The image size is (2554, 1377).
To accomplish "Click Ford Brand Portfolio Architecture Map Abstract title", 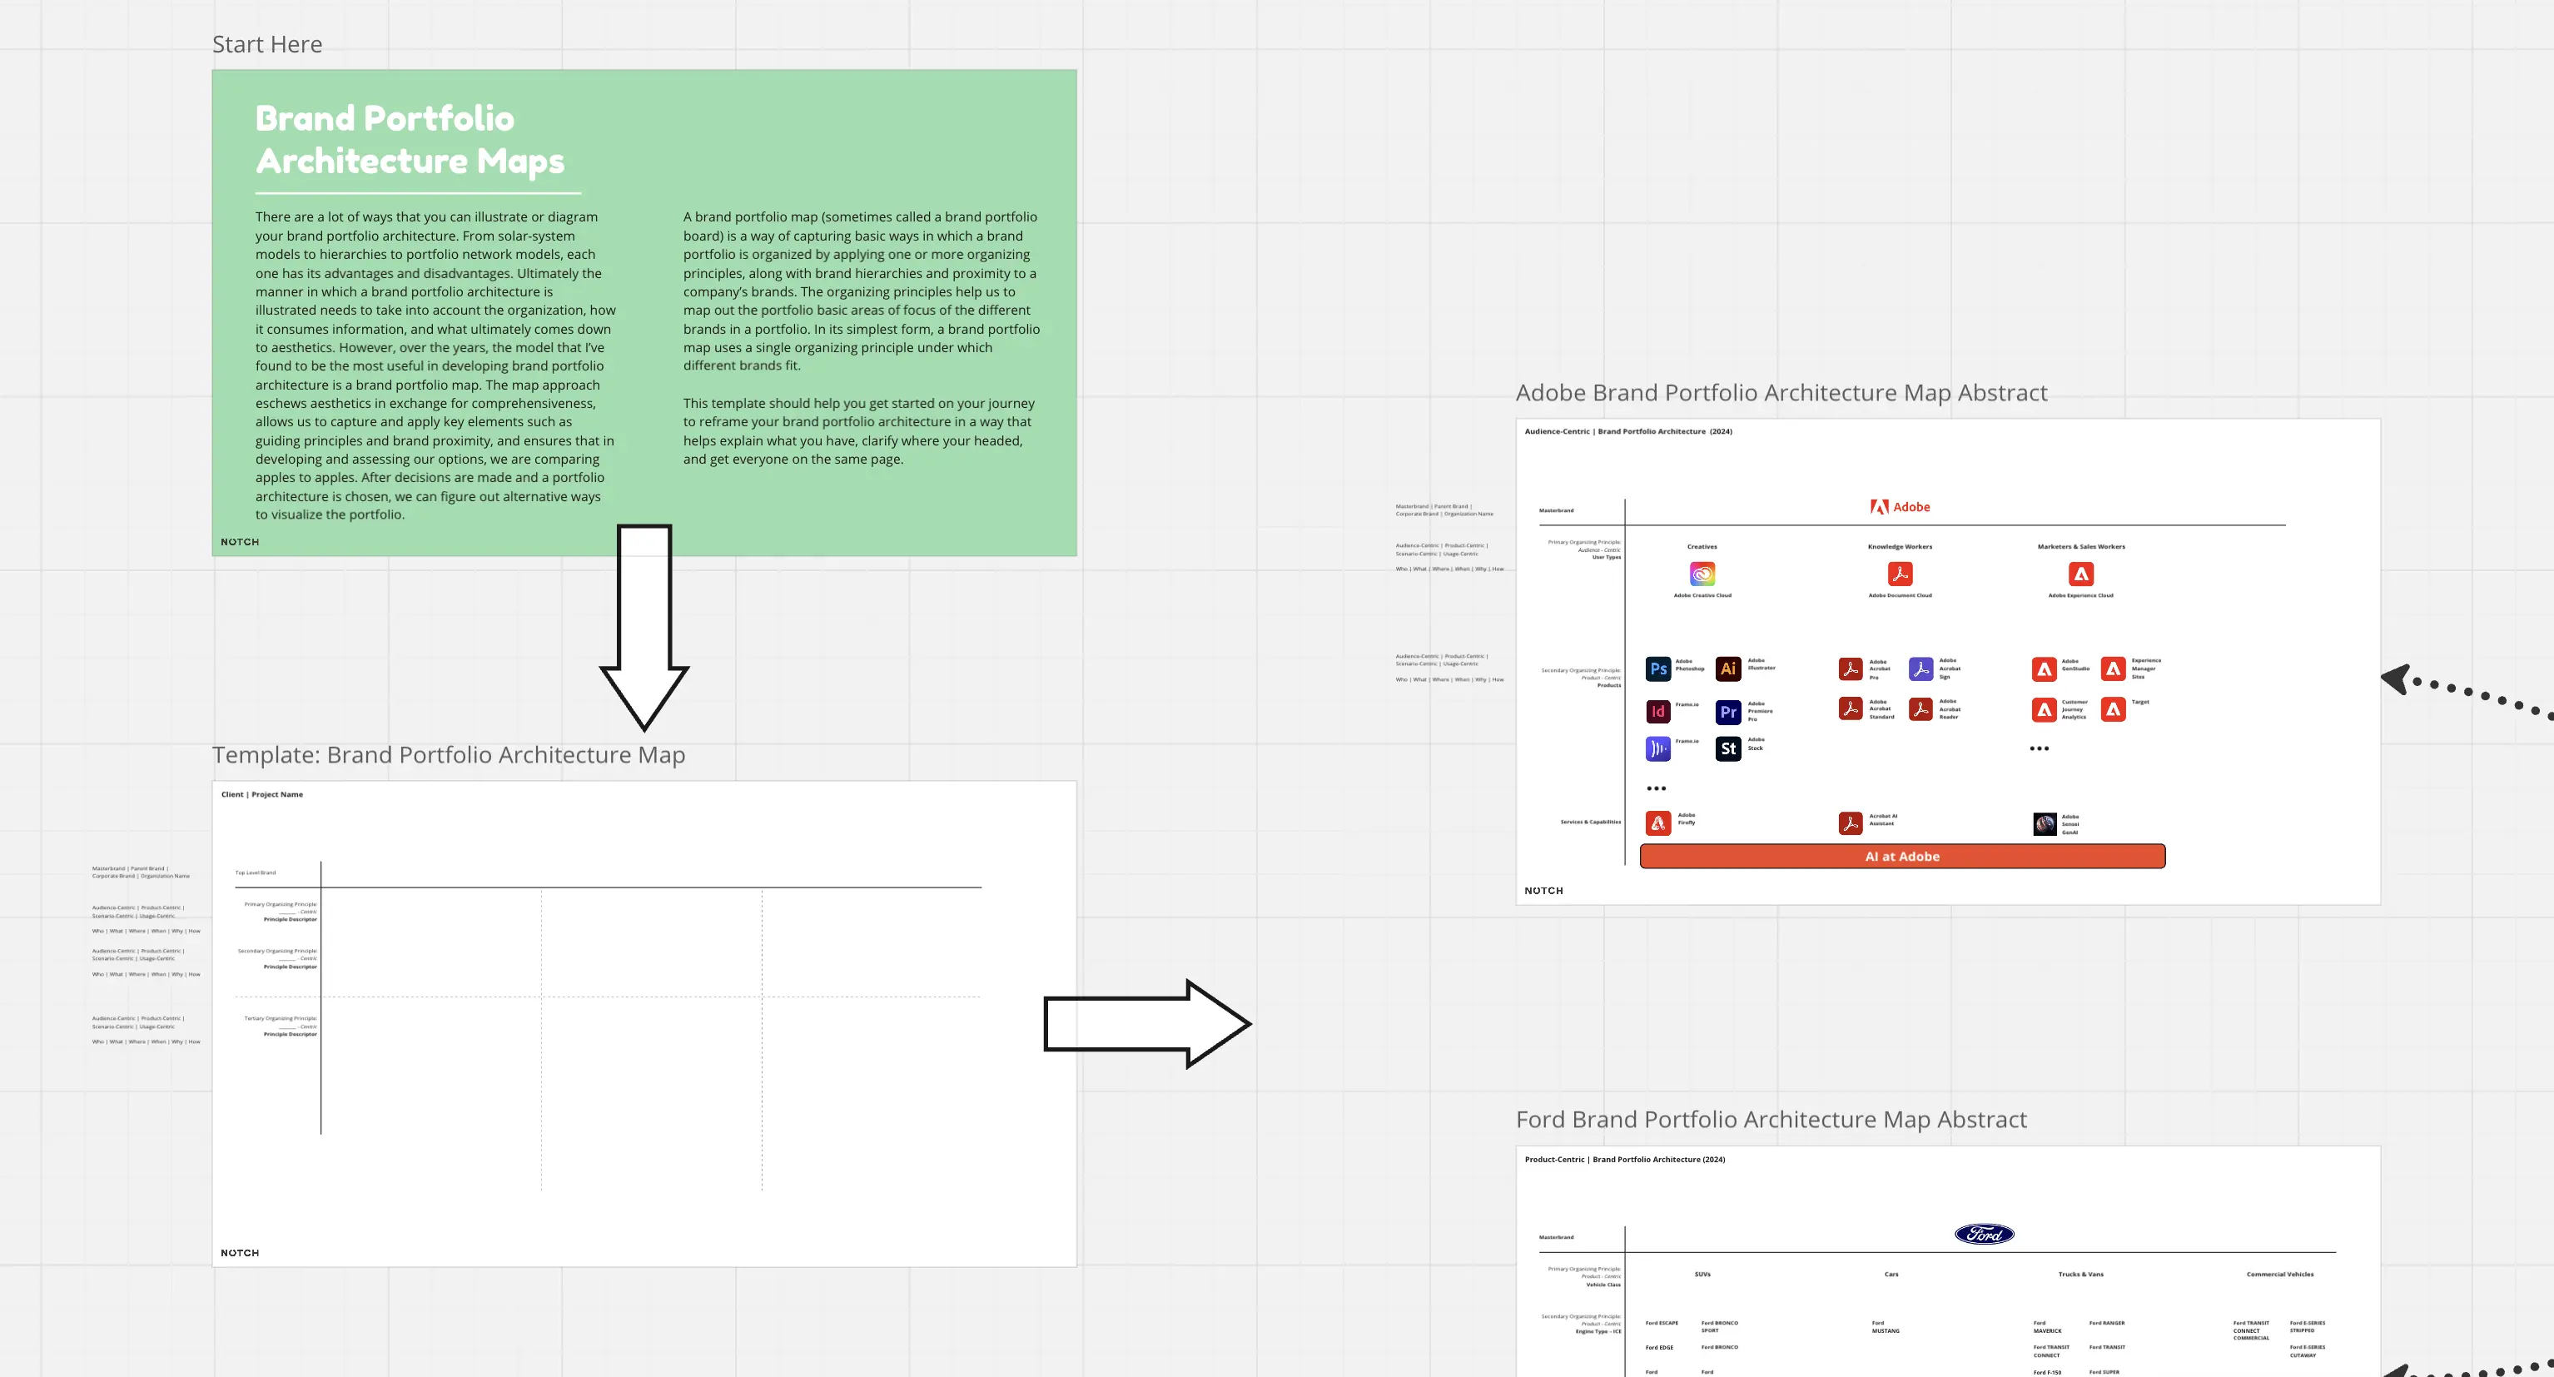I will [1771, 1119].
